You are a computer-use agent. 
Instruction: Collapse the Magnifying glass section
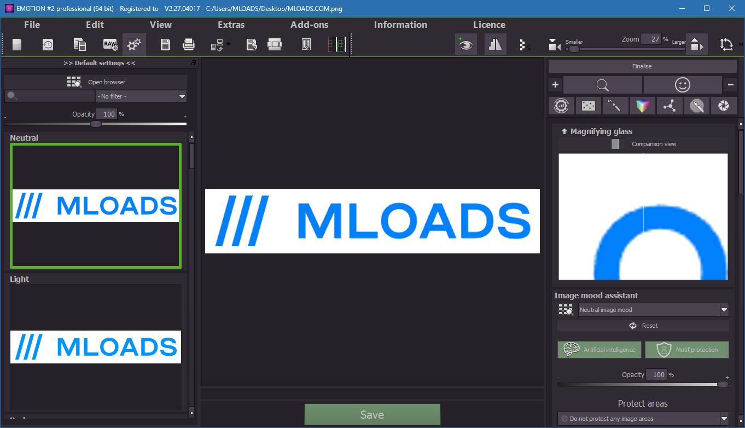pos(564,131)
